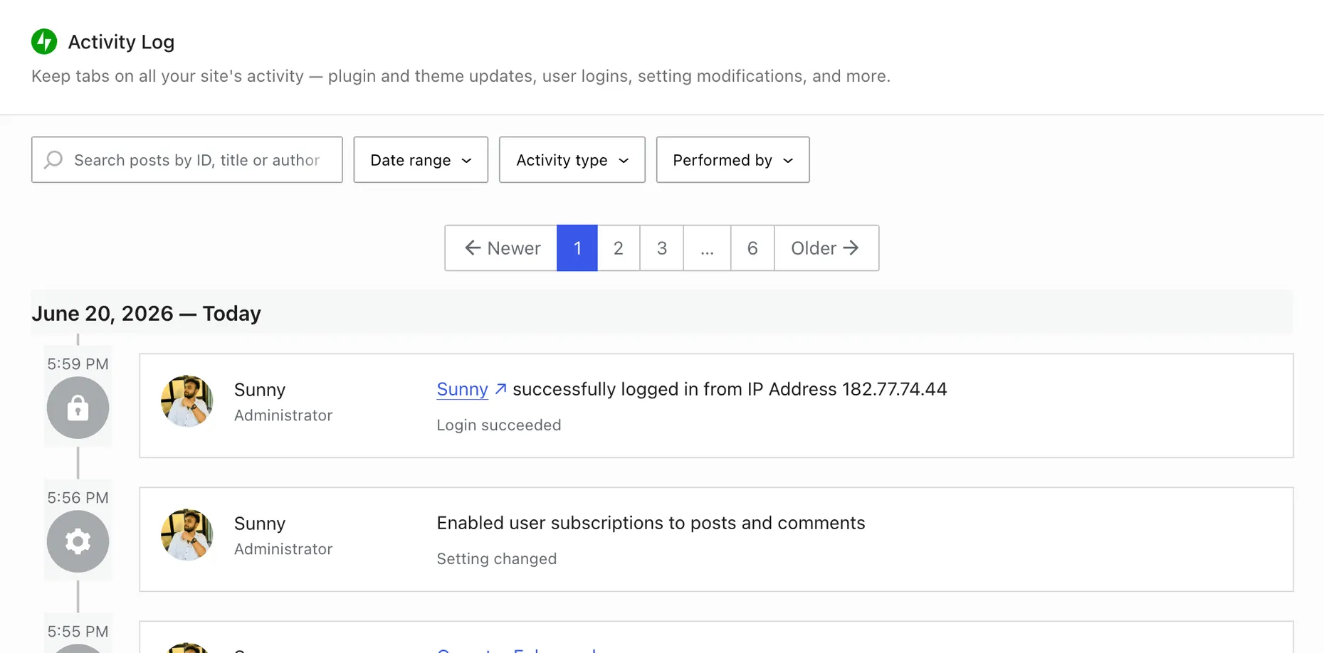
Task: Click the 5:55 PM timestamp
Action: point(78,632)
